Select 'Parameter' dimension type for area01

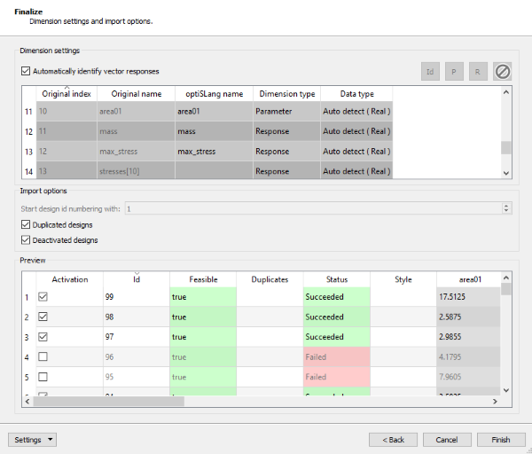click(x=287, y=112)
